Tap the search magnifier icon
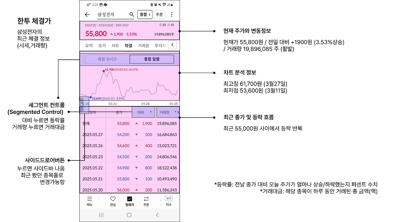 131,14
